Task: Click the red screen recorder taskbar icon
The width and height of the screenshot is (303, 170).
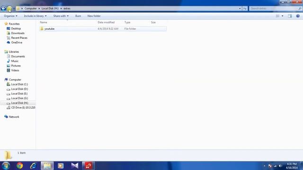Action: [x=89, y=166]
